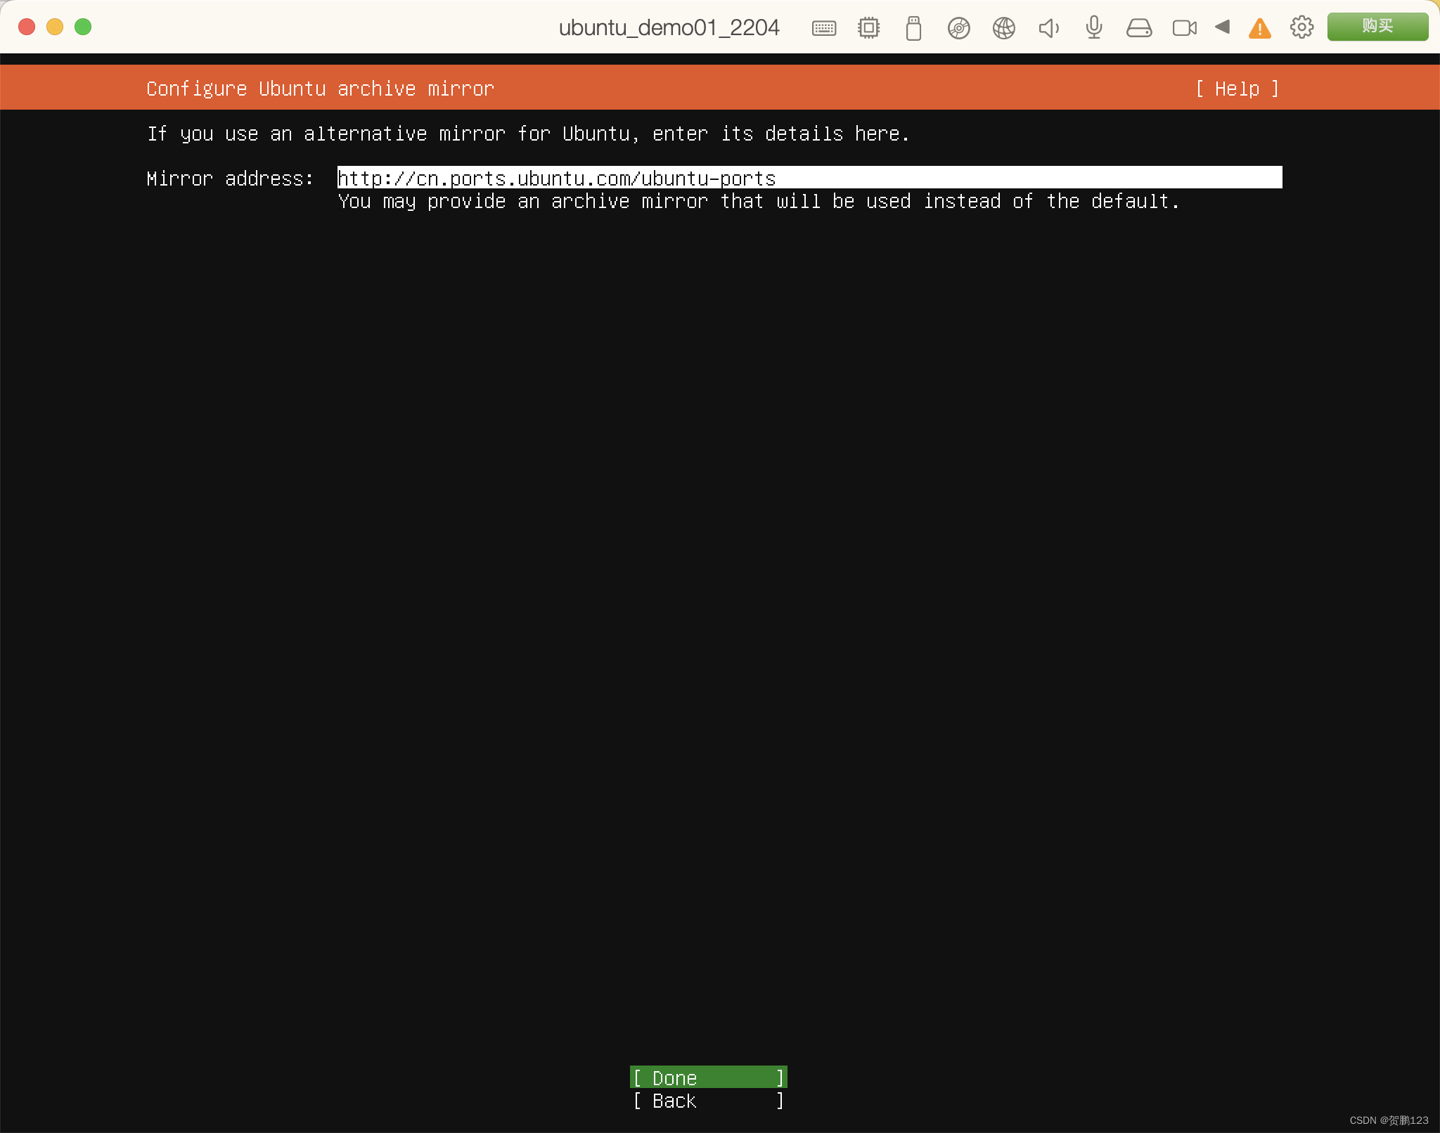Click the processor status icon
This screenshot has height=1133, width=1440.
click(868, 27)
